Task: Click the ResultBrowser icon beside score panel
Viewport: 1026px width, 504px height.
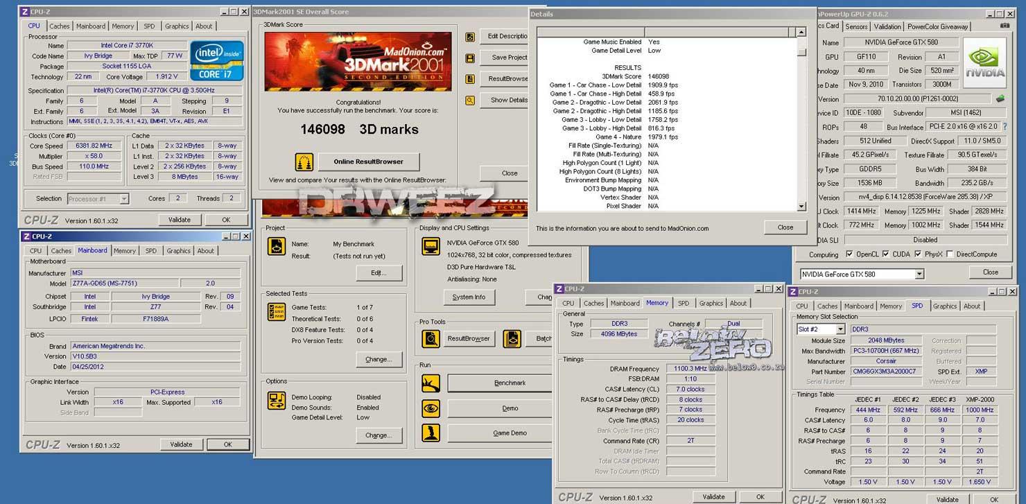Action: [x=470, y=79]
